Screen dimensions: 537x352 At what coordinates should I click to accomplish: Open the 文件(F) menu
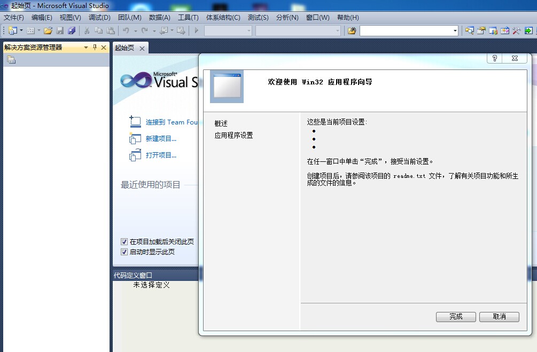coord(14,18)
